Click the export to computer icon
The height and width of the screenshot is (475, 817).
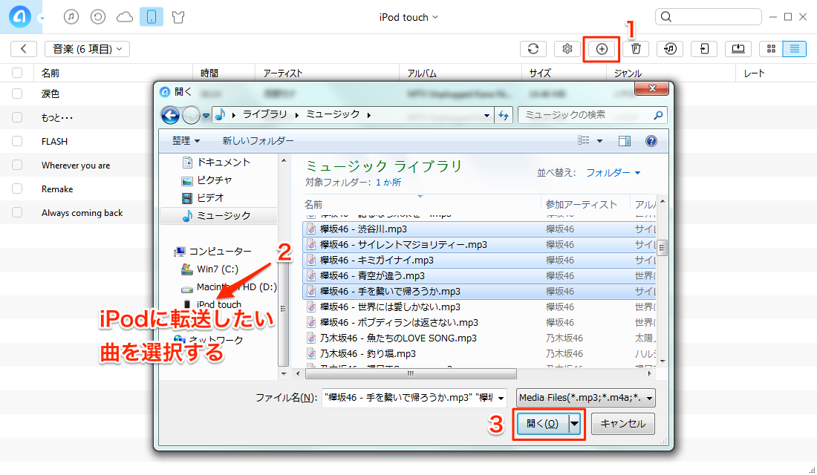[738, 49]
